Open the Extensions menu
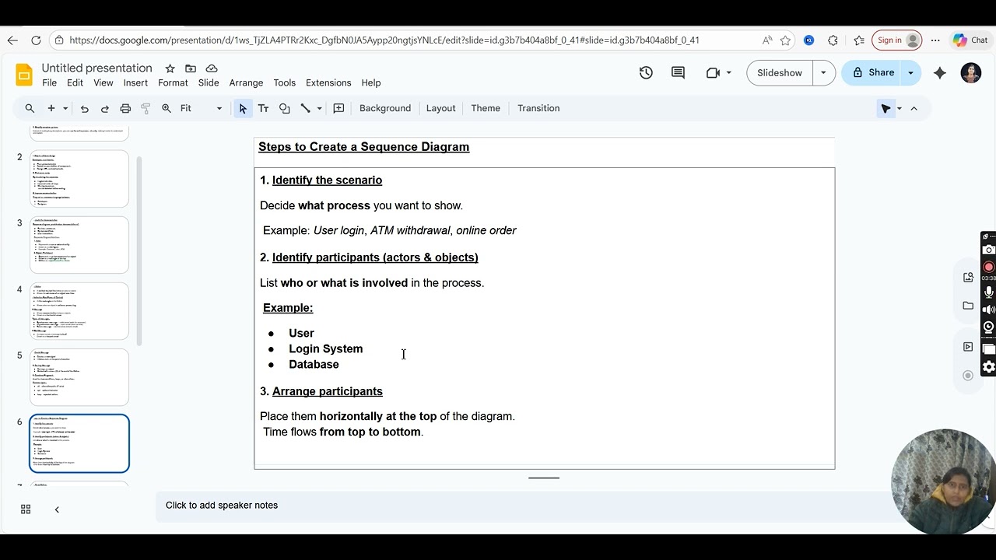This screenshot has width=996, height=560. (328, 82)
